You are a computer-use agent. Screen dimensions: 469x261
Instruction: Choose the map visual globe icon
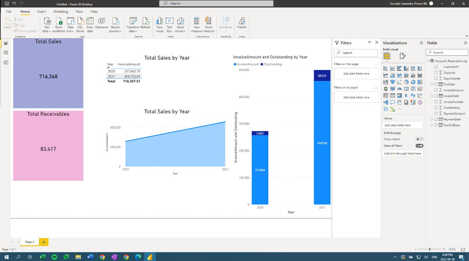click(386, 89)
